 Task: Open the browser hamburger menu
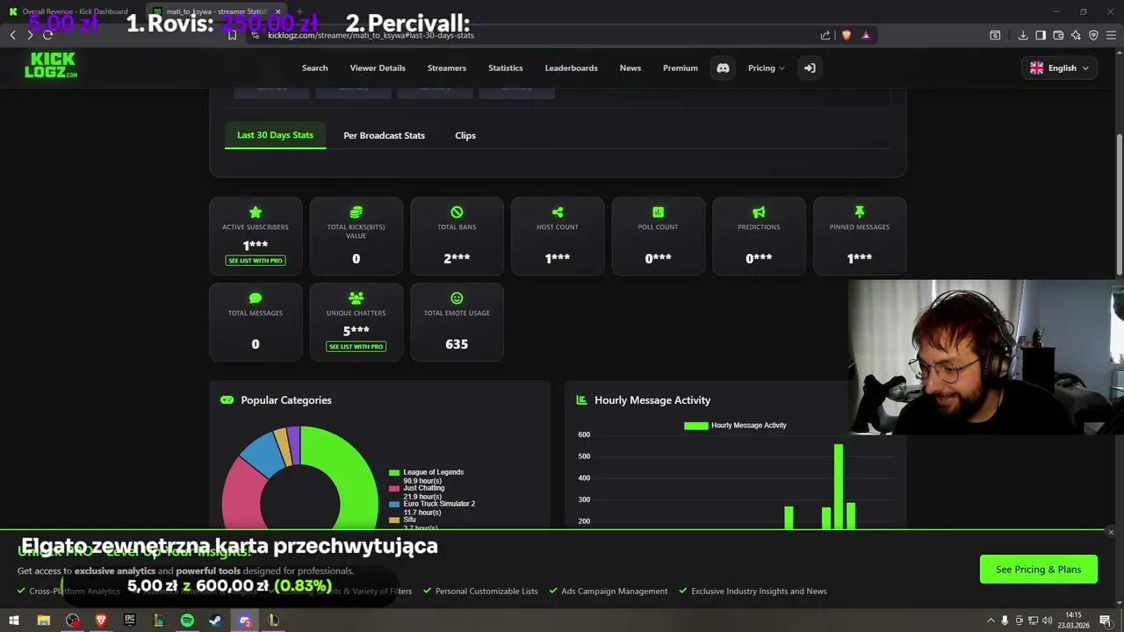point(1111,35)
